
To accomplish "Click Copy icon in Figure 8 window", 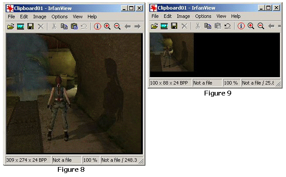I will tap(64, 26).
